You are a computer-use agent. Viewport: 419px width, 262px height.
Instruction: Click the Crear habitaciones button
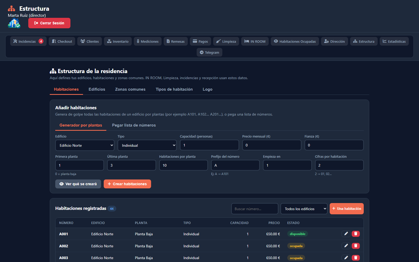coord(127,184)
